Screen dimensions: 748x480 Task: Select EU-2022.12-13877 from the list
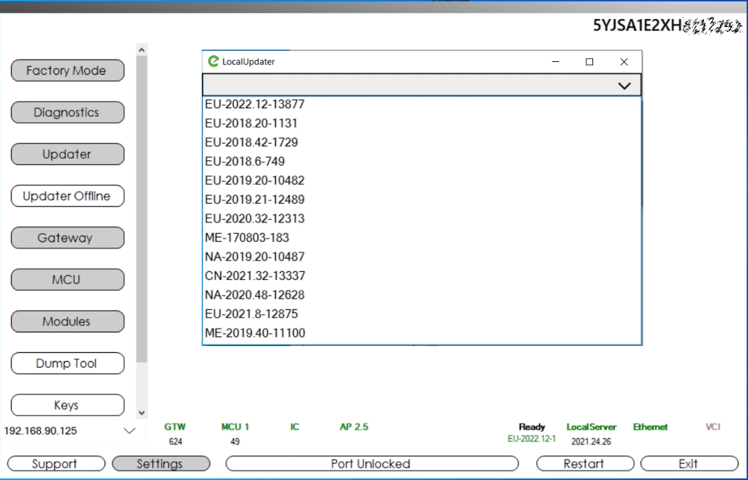[255, 105]
